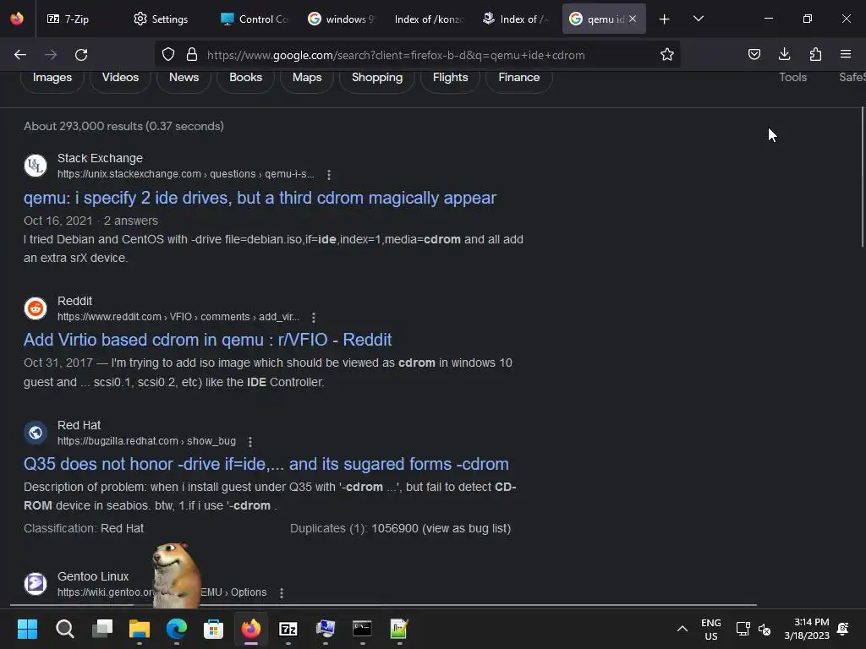Click the Stack Exchange site favicon
866x649 pixels.
[36, 166]
